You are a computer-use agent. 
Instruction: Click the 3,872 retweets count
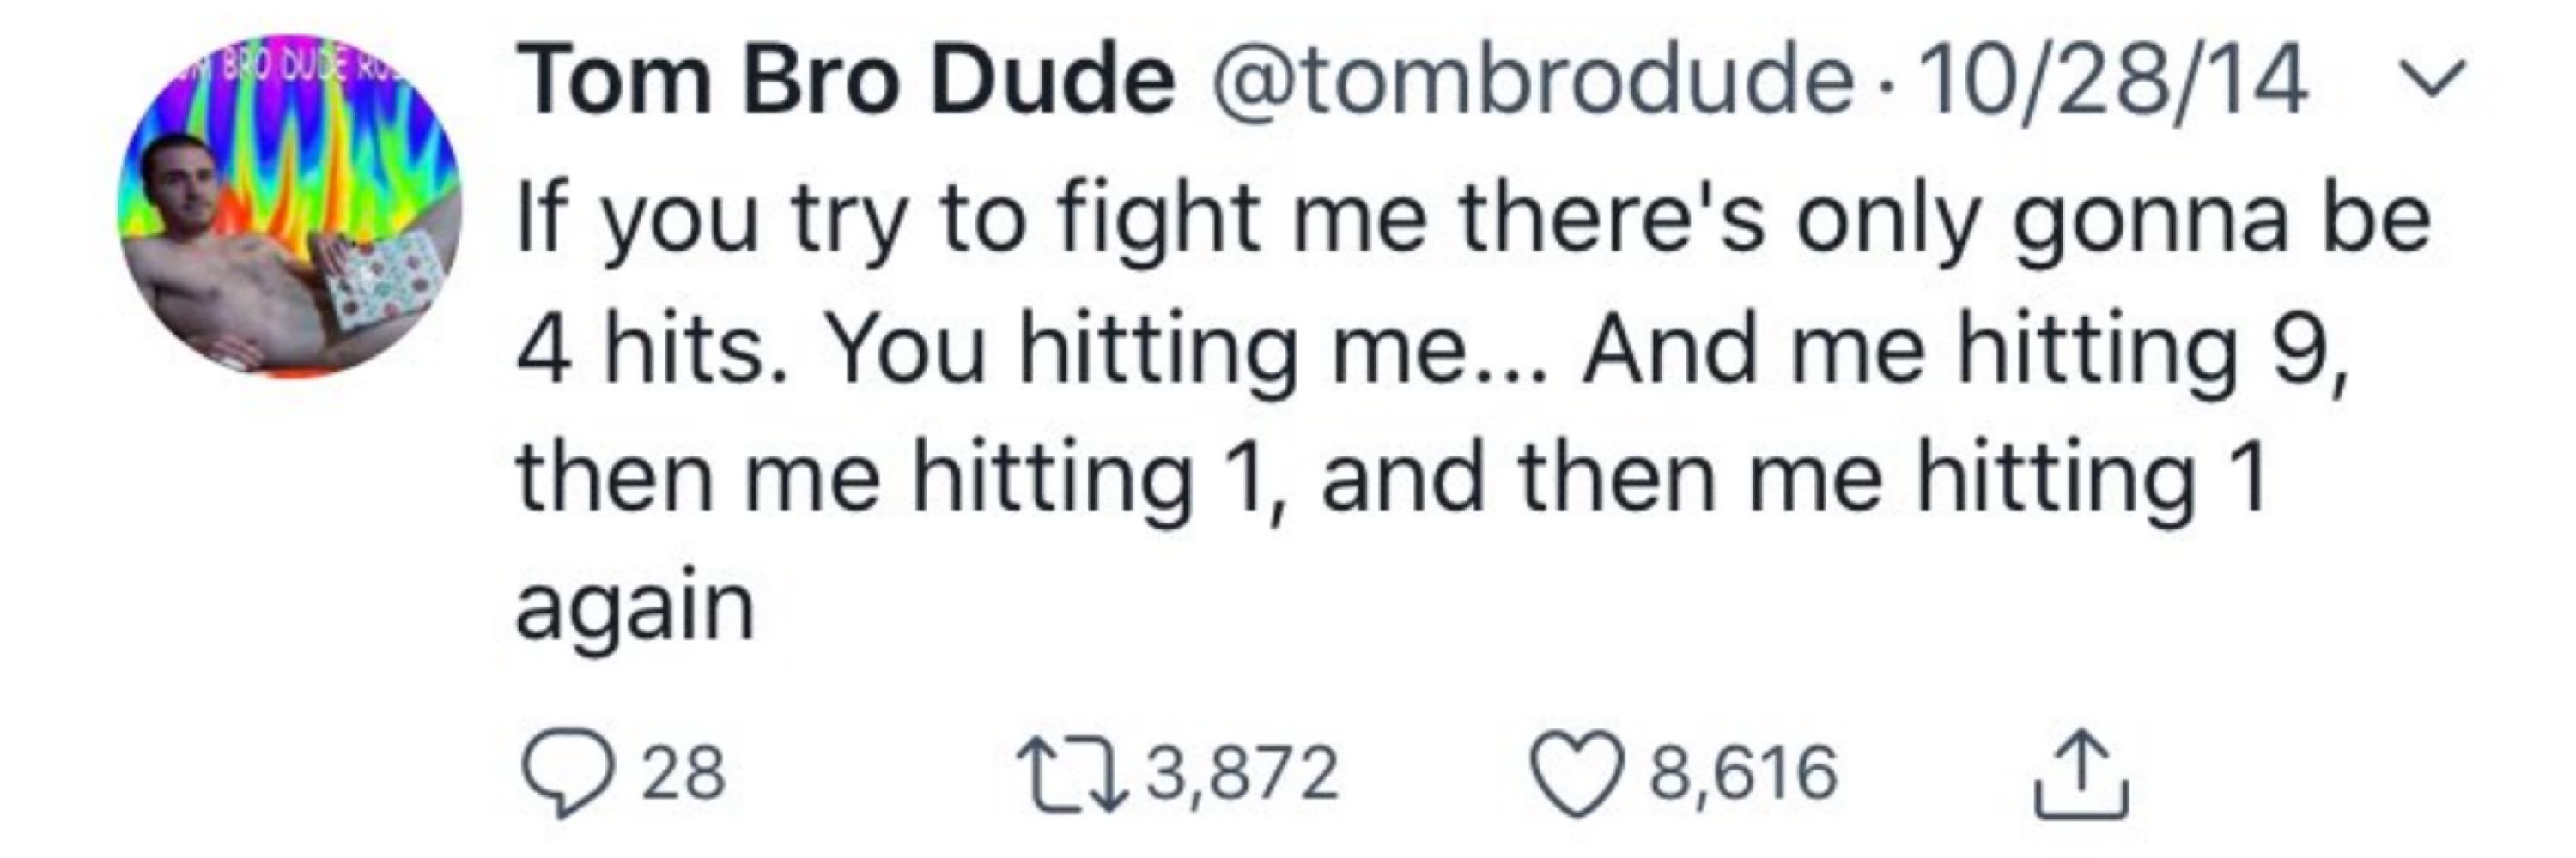pos(1241,773)
